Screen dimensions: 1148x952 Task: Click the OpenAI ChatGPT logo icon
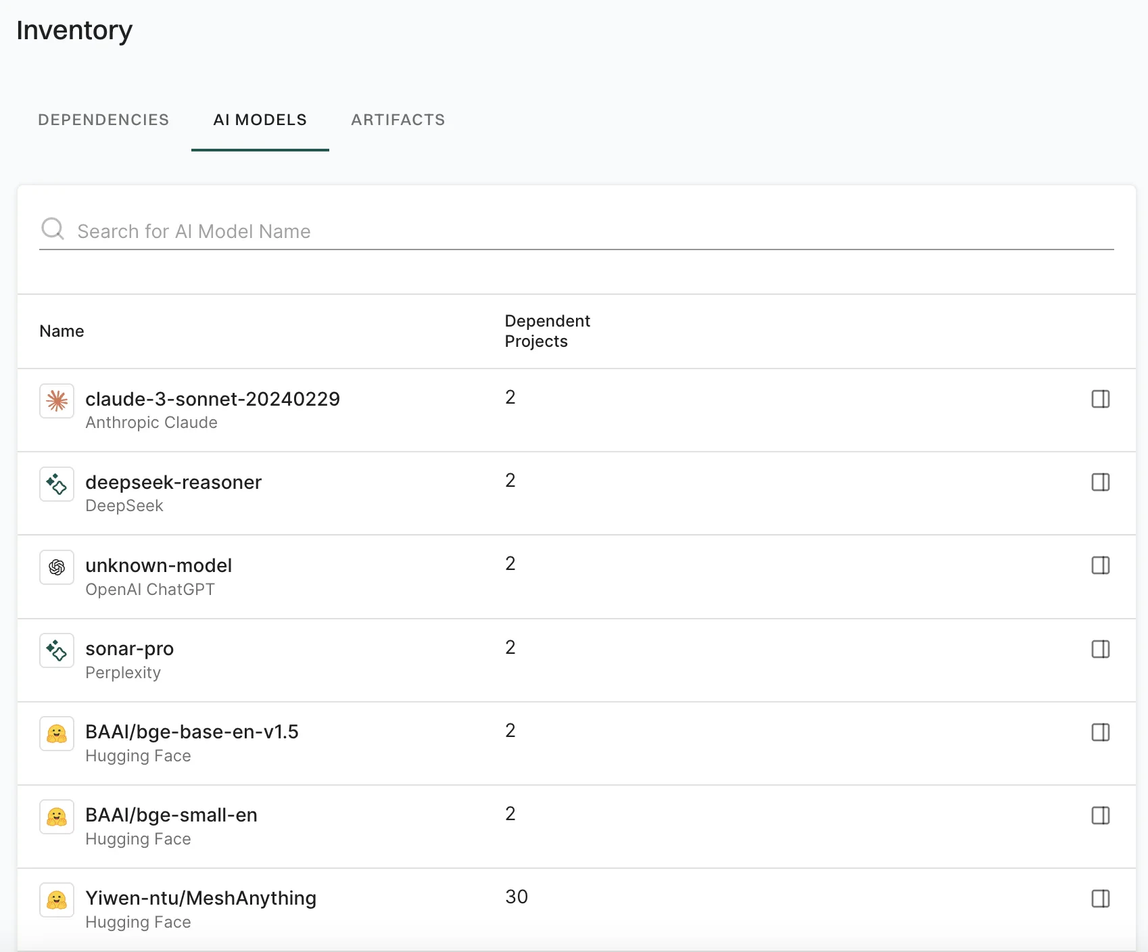(57, 567)
